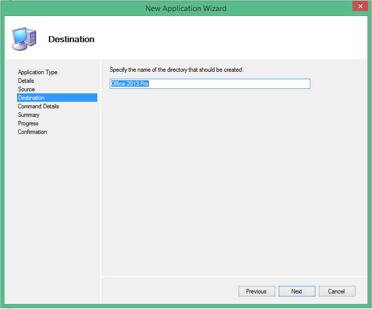Click the computer wizard icon in the header

pos(23,39)
